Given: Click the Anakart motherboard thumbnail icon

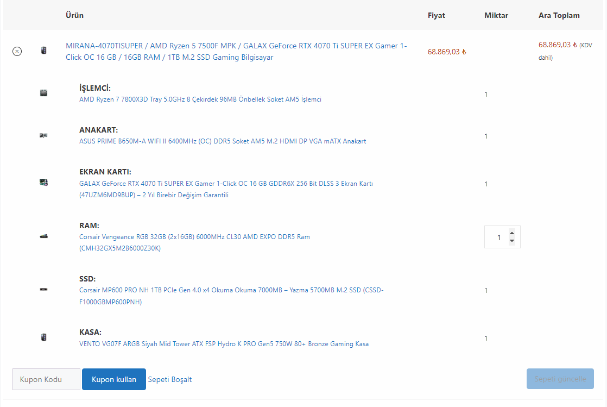Looking at the screenshot, I should click(x=43, y=135).
